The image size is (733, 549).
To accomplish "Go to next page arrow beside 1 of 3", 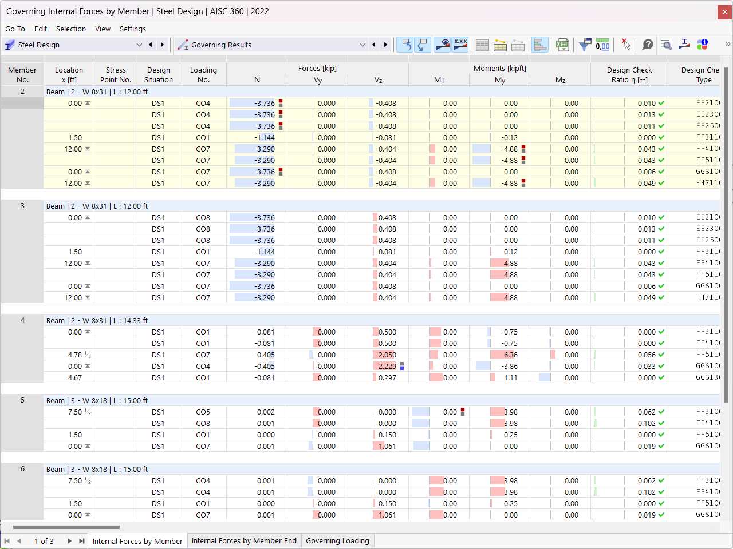I will click(69, 540).
